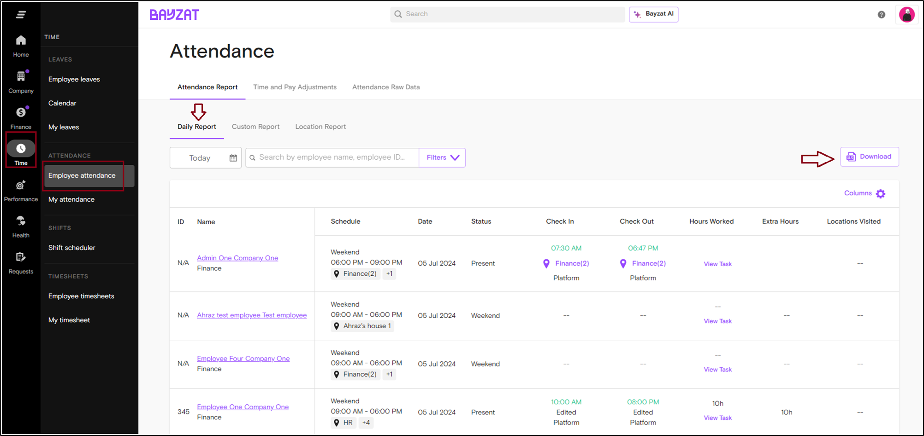Click the Locations Visited column header
Viewport: 924px width, 436px height.
pos(853,221)
